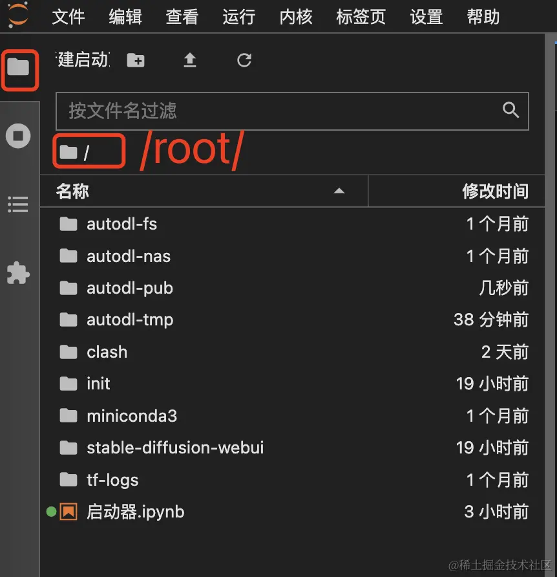Refresh the file list
The width and height of the screenshot is (557, 577).
coord(244,60)
